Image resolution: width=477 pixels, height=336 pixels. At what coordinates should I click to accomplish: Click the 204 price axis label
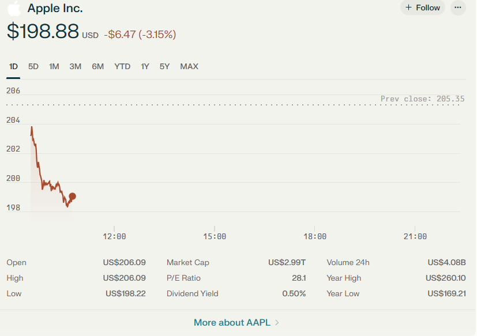click(x=13, y=120)
